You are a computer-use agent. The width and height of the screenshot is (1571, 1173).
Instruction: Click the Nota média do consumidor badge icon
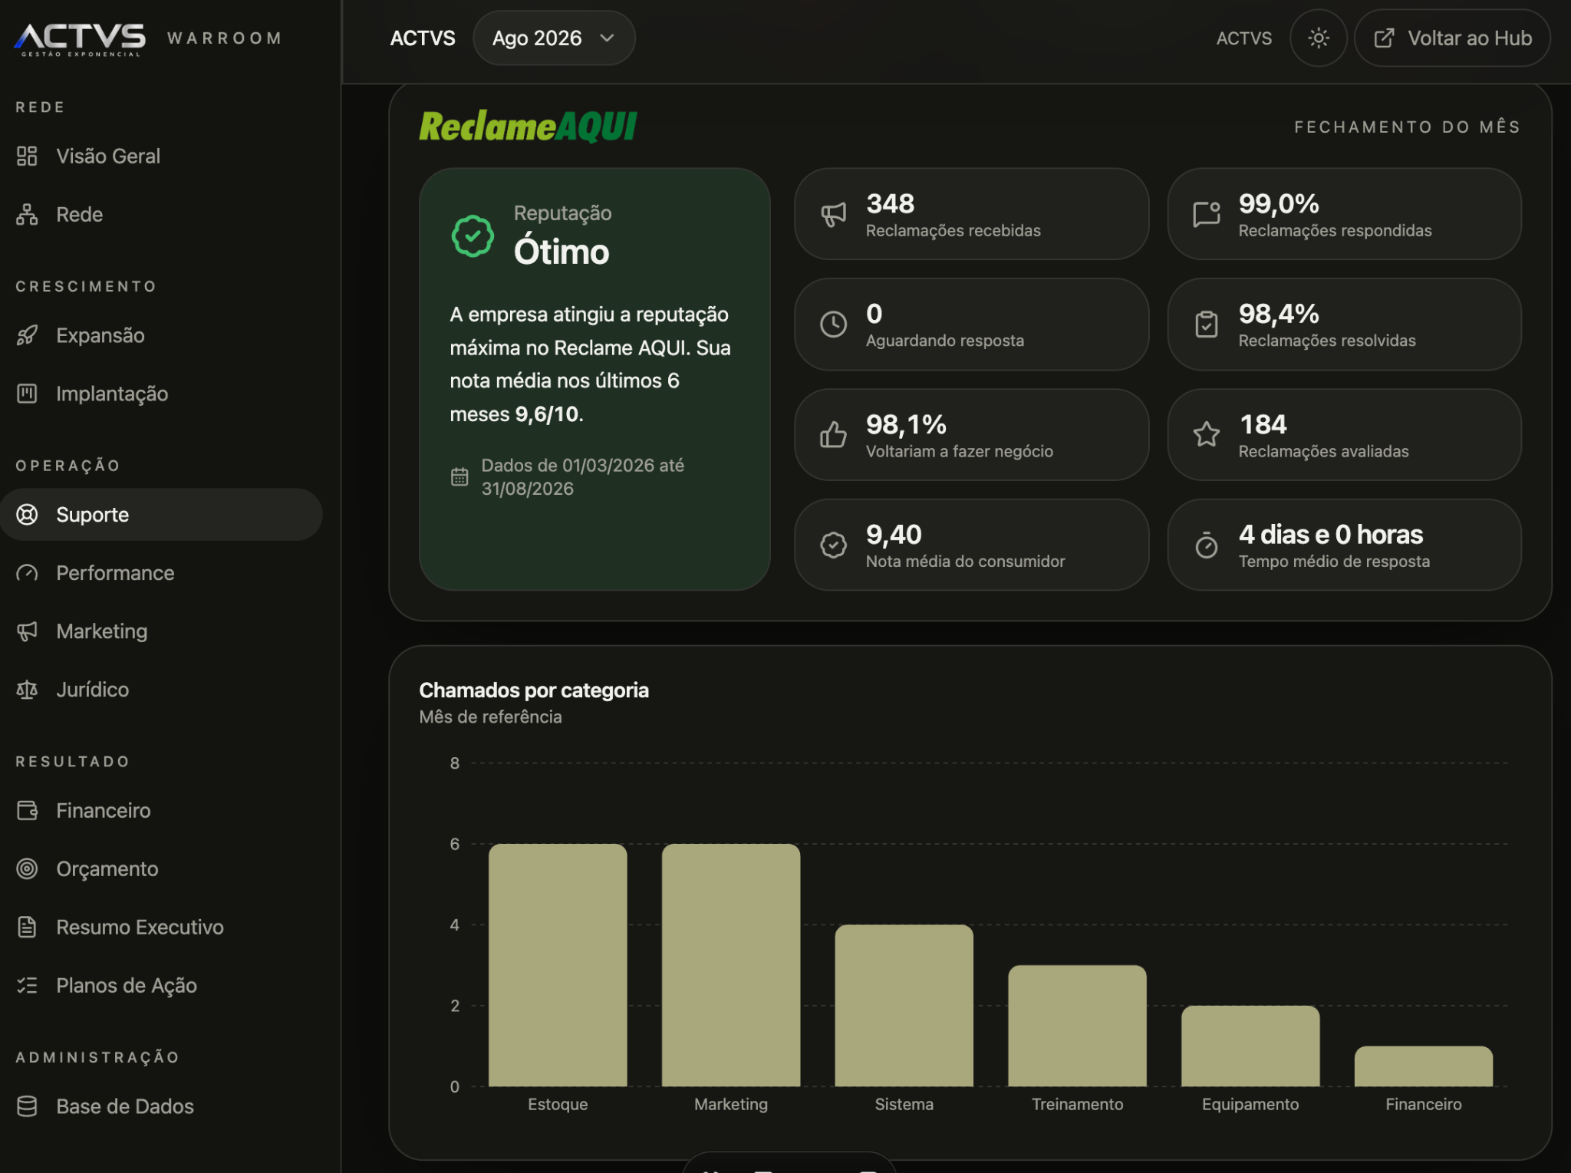(833, 545)
